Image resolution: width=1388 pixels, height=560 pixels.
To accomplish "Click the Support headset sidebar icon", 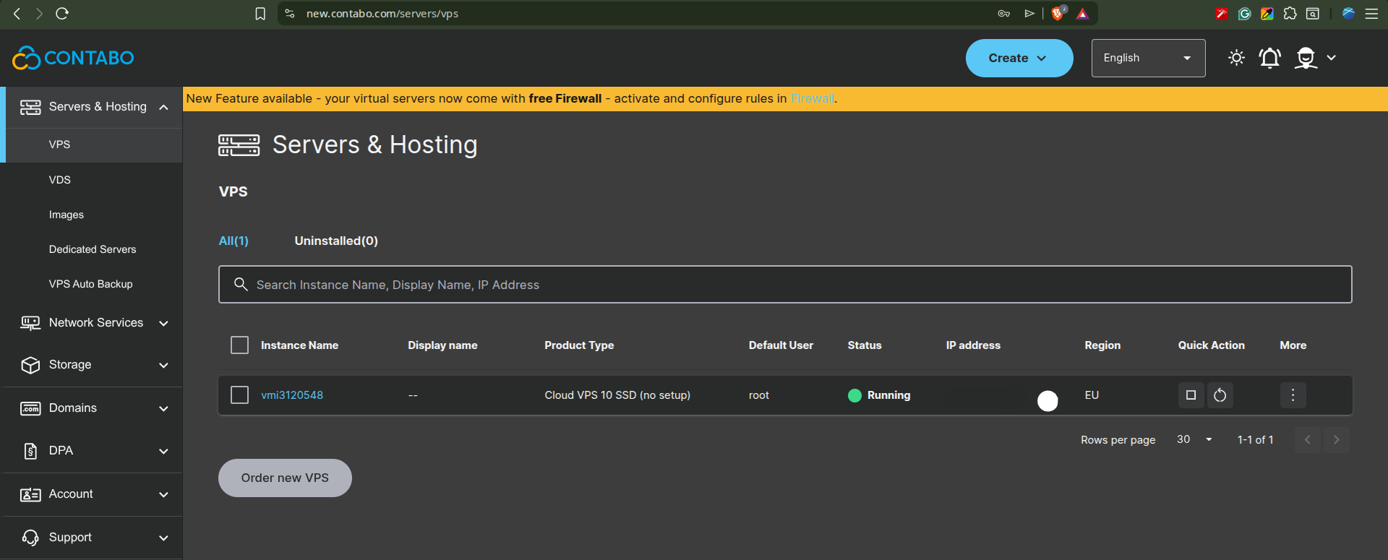I will click(x=30, y=538).
